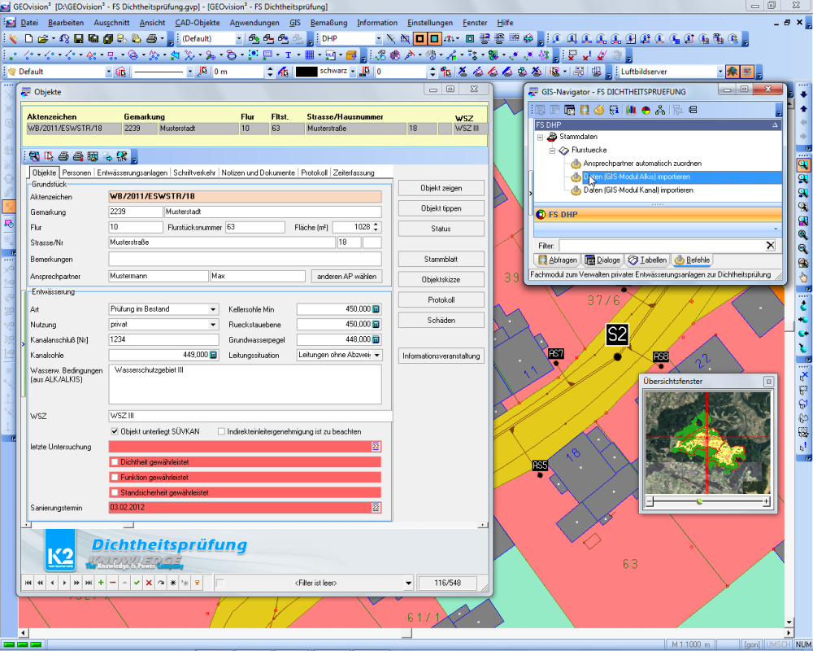Viewport: 813px width, 651px height.
Task: Enable Indirekteinleitergenehmigung ist zu beachten
Action: pos(221,431)
